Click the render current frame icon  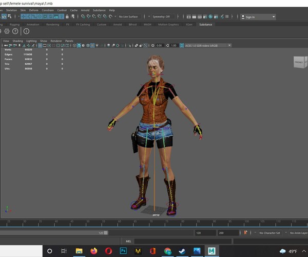pos(194,17)
